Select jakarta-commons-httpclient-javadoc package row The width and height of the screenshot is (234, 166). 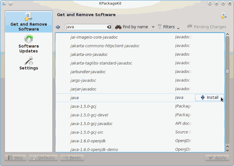(x=140, y=46)
